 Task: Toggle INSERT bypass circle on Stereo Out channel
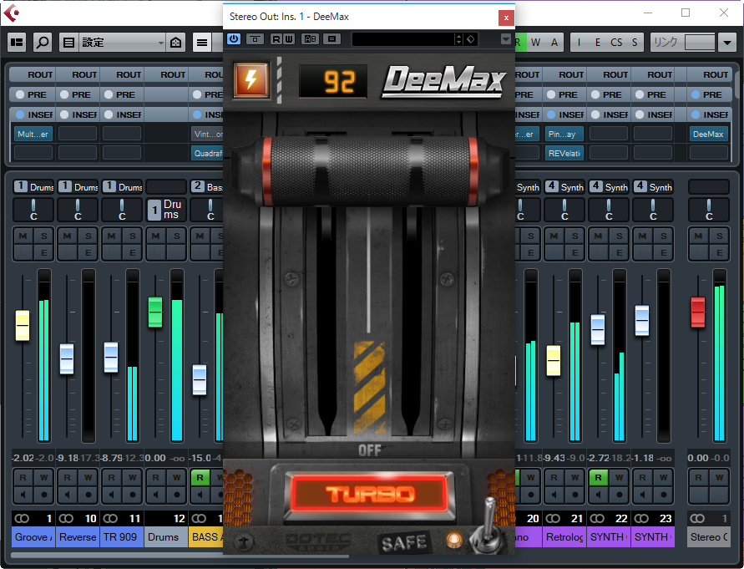tap(696, 114)
